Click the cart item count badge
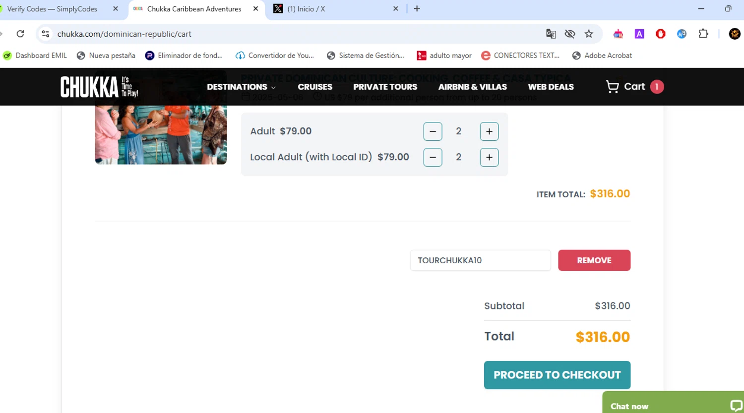The width and height of the screenshot is (744, 413). (x=657, y=87)
